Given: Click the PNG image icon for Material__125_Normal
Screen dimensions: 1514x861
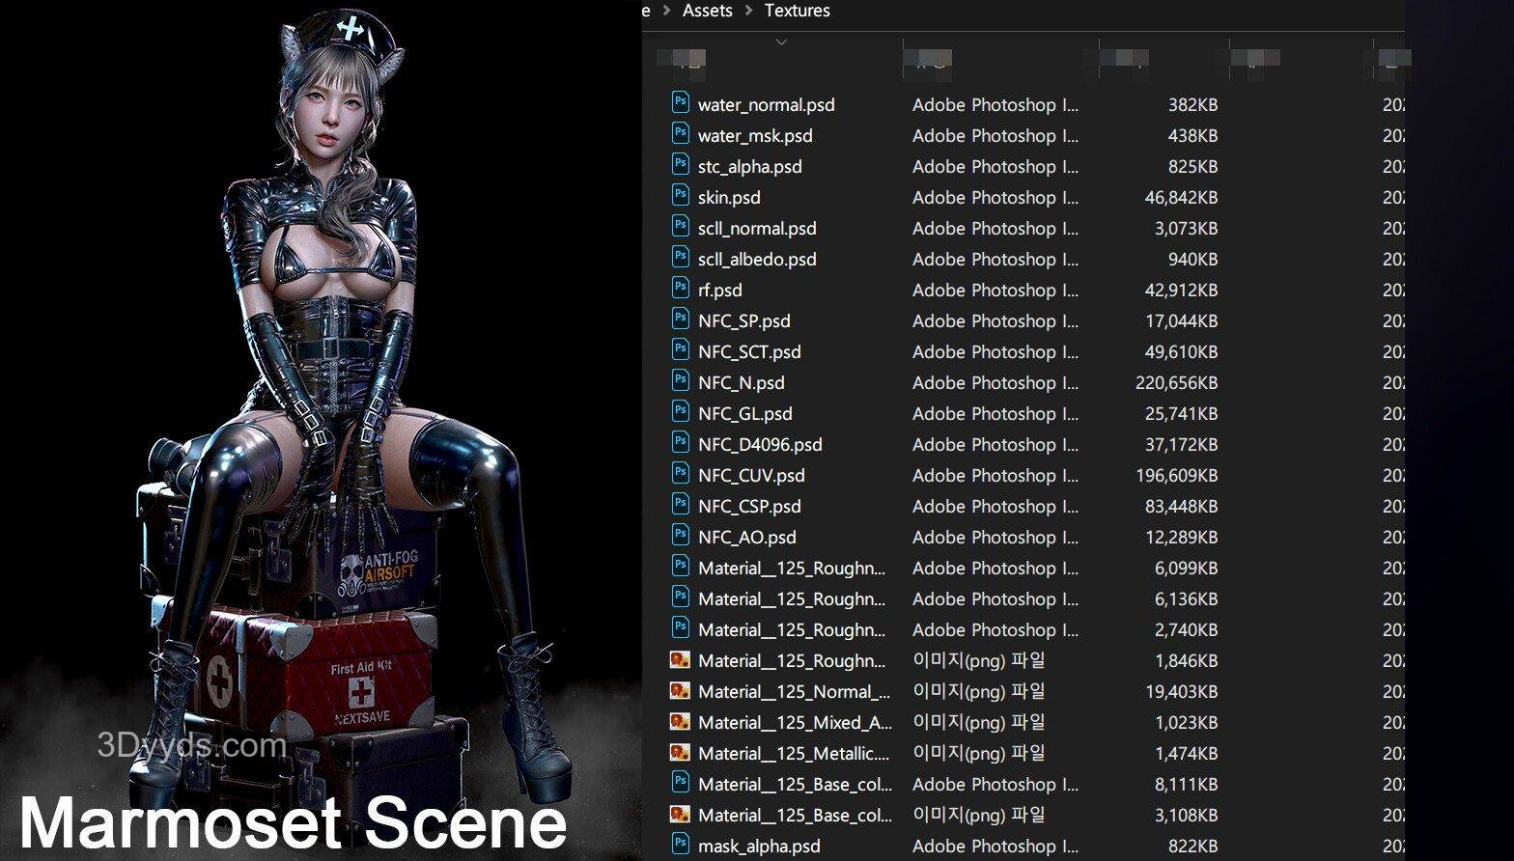Looking at the screenshot, I should tap(680, 690).
